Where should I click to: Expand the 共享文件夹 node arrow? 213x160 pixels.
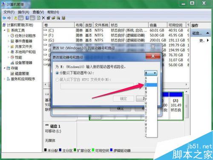point(9,47)
